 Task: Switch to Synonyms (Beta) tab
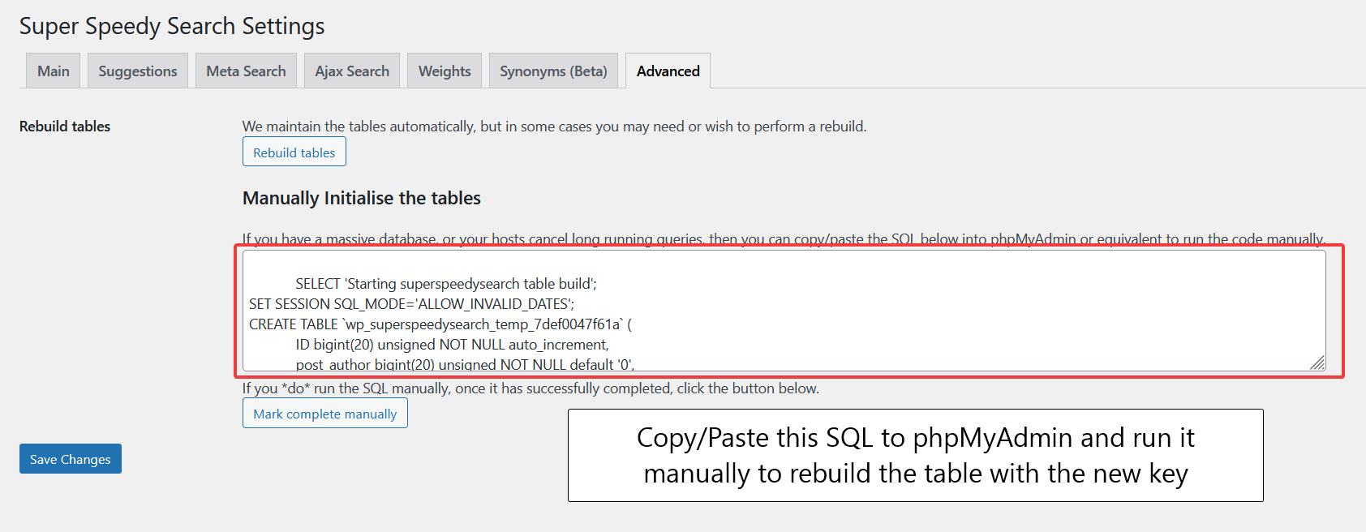pyautogui.click(x=553, y=71)
